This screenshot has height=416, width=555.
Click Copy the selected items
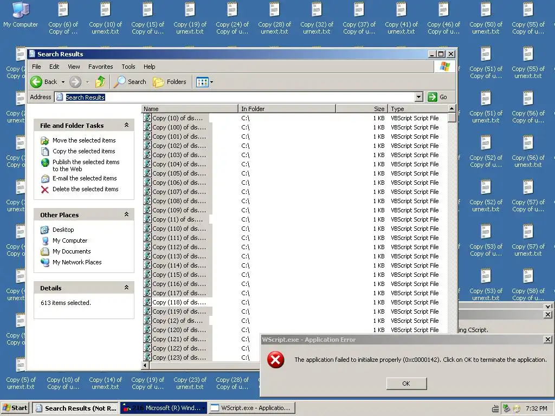(x=83, y=151)
